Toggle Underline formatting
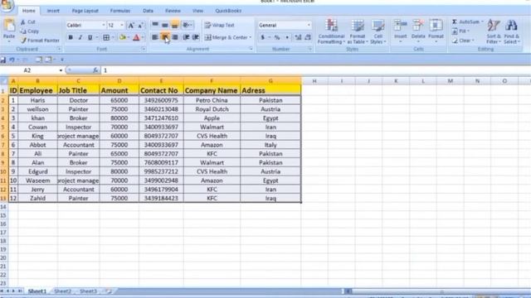 (x=90, y=37)
